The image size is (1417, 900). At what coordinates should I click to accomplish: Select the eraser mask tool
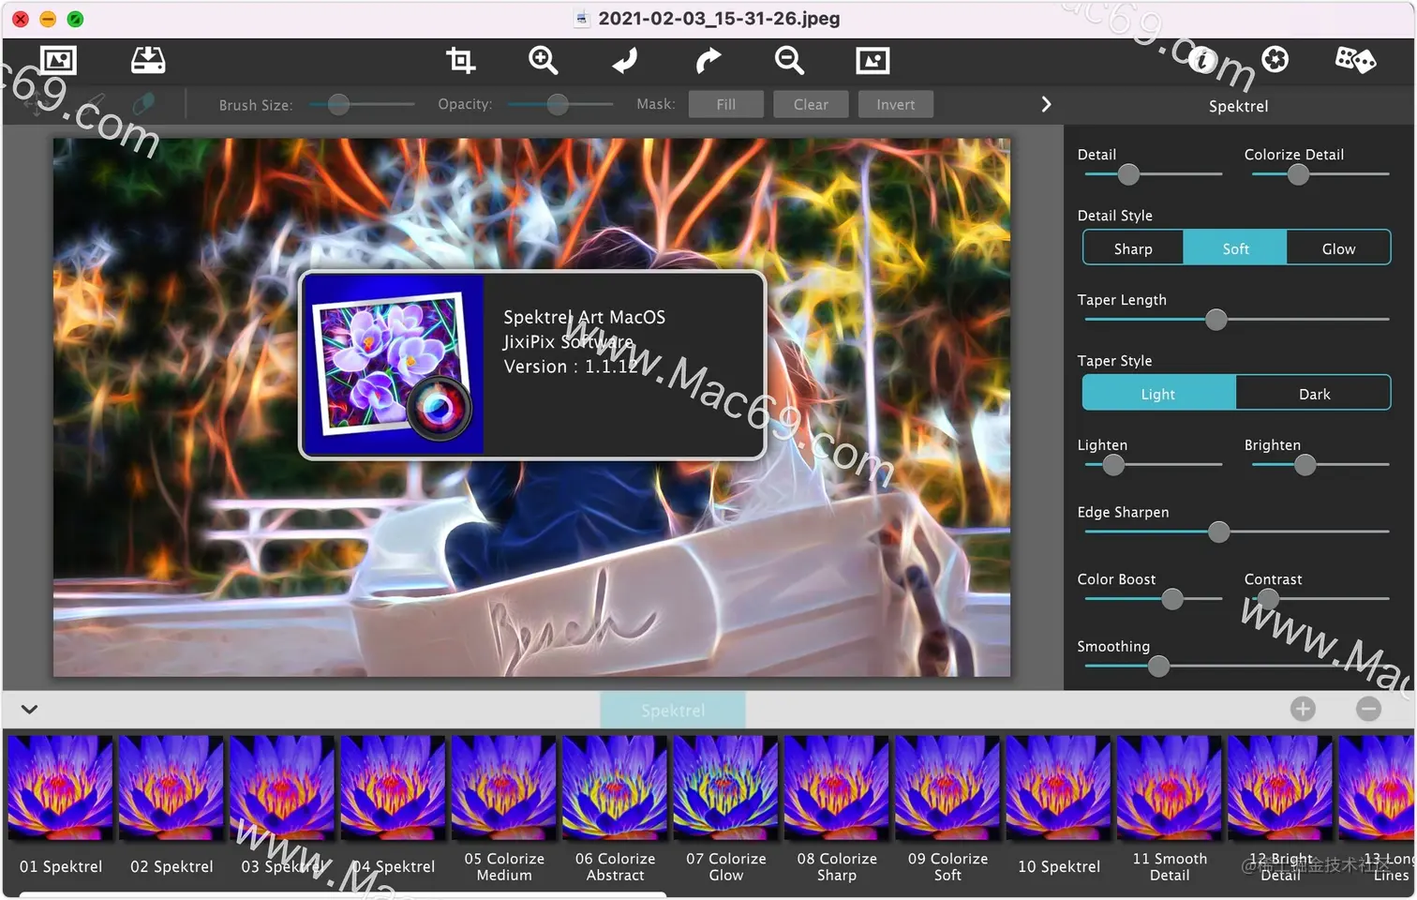point(143,102)
